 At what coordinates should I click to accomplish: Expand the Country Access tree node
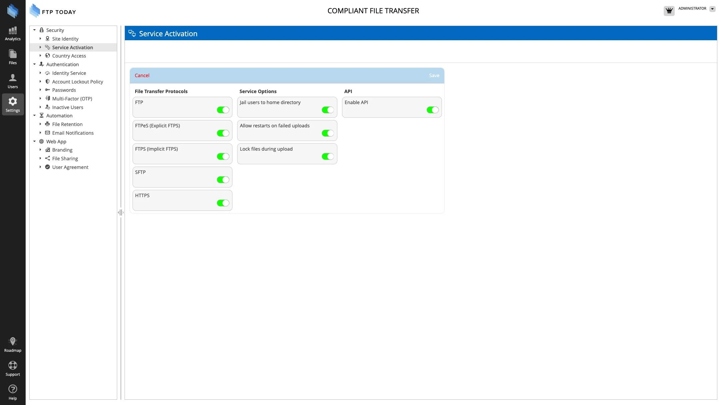click(40, 56)
